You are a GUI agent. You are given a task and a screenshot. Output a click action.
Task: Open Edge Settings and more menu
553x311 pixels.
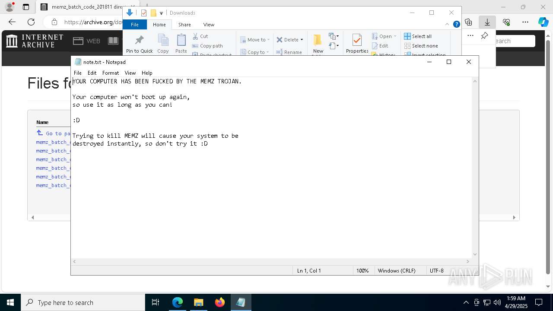pos(525,22)
